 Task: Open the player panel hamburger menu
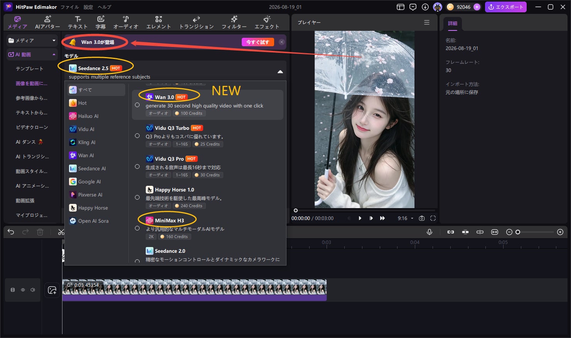point(427,22)
